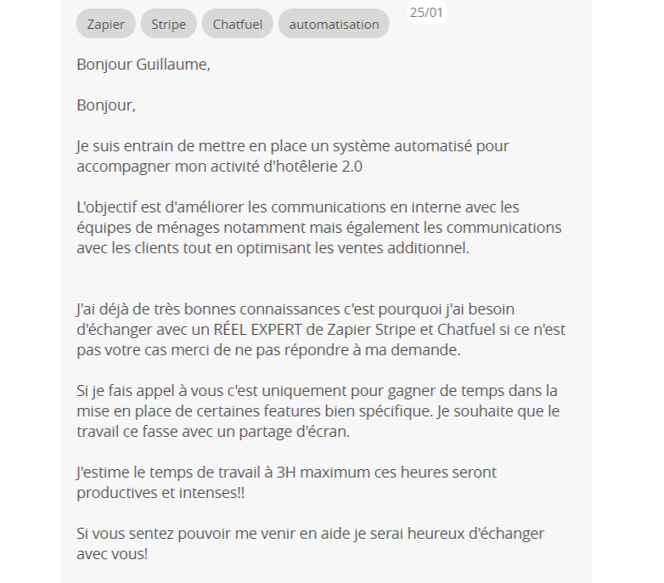Click the 'Bonjour Guillaume,' greeting line

[x=143, y=65]
